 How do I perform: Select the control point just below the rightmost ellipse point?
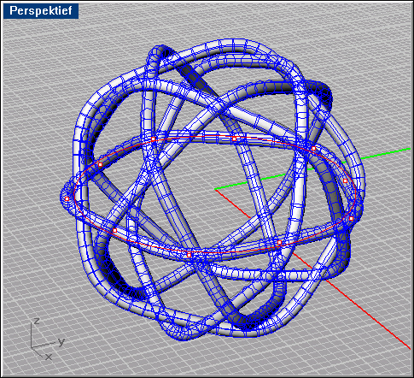tap(351, 218)
